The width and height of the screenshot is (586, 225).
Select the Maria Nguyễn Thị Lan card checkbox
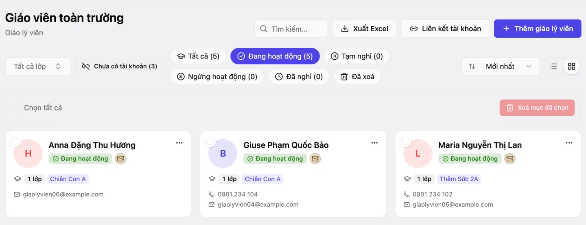[x=405, y=141]
